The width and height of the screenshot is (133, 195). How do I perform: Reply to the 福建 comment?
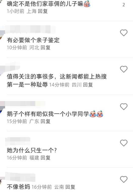45,158
